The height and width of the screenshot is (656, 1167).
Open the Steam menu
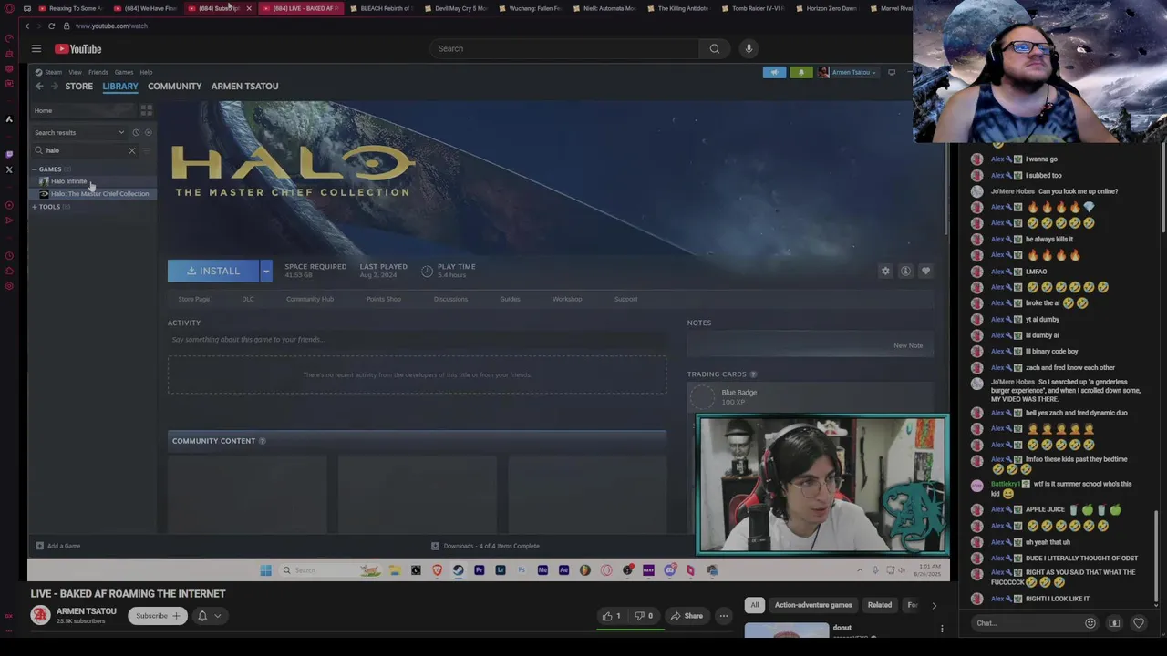[54, 72]
